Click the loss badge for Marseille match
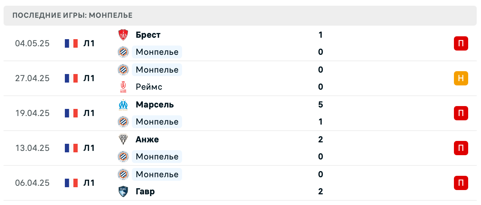Screen dimensions: 481x205 [x=461, y=113]
